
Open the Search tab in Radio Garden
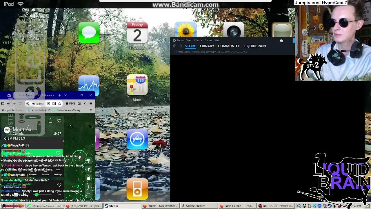click(45, 172)
